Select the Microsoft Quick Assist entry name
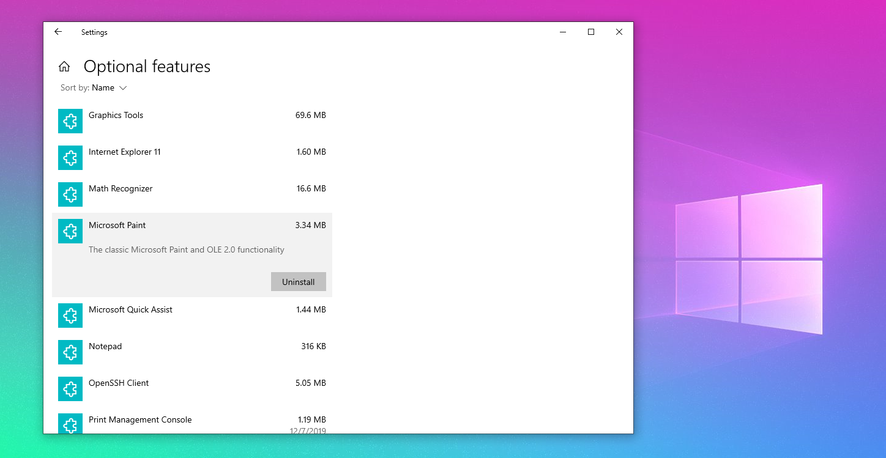The image size is (886, 458). [130, 309]
